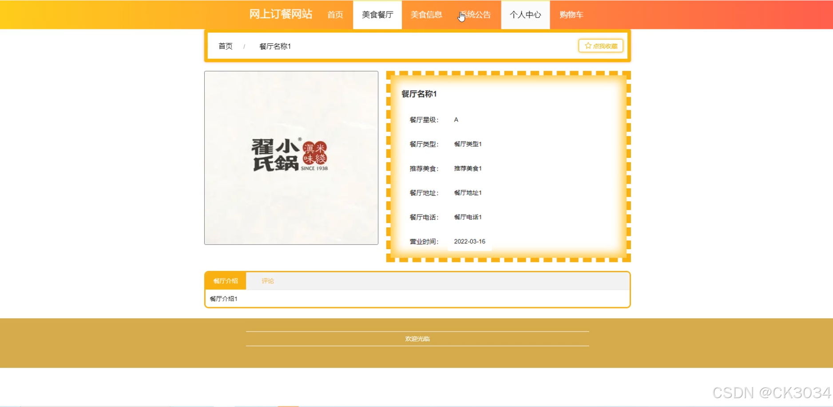Click the 餐厅类型 label

point(424,144)
